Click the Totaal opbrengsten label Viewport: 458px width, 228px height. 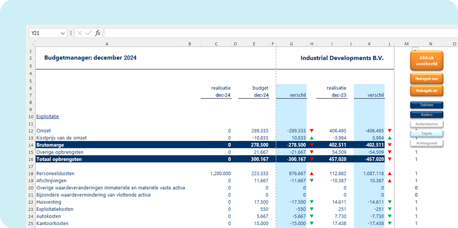[x=59, y=159]
